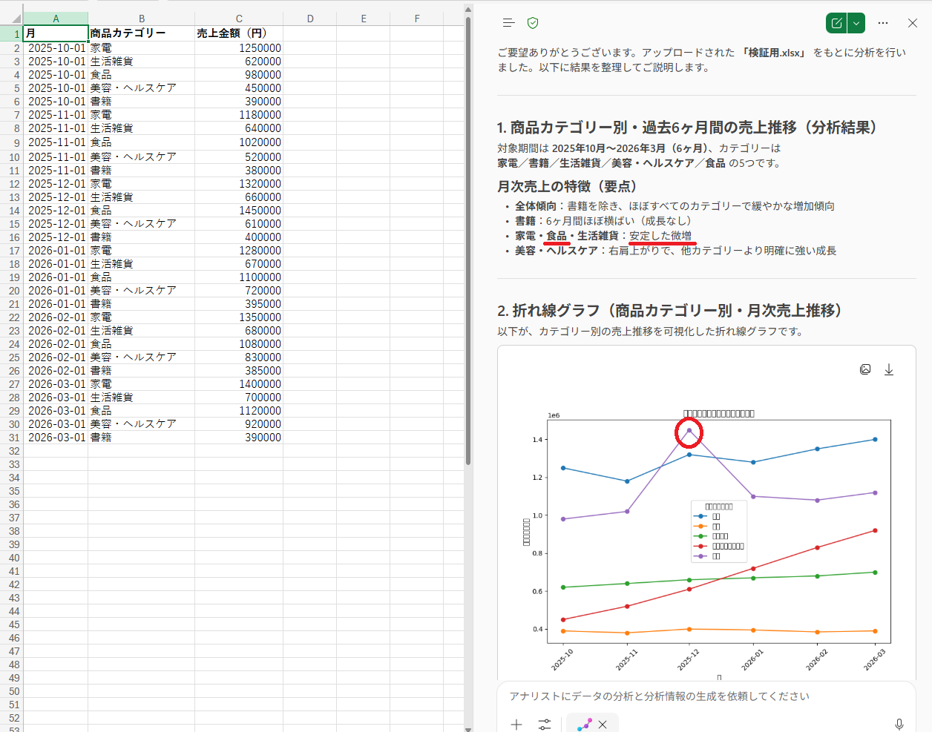The image size is (932, 732).
Task: Open the conversation list hamburger icon
Action: pos(508,23)
